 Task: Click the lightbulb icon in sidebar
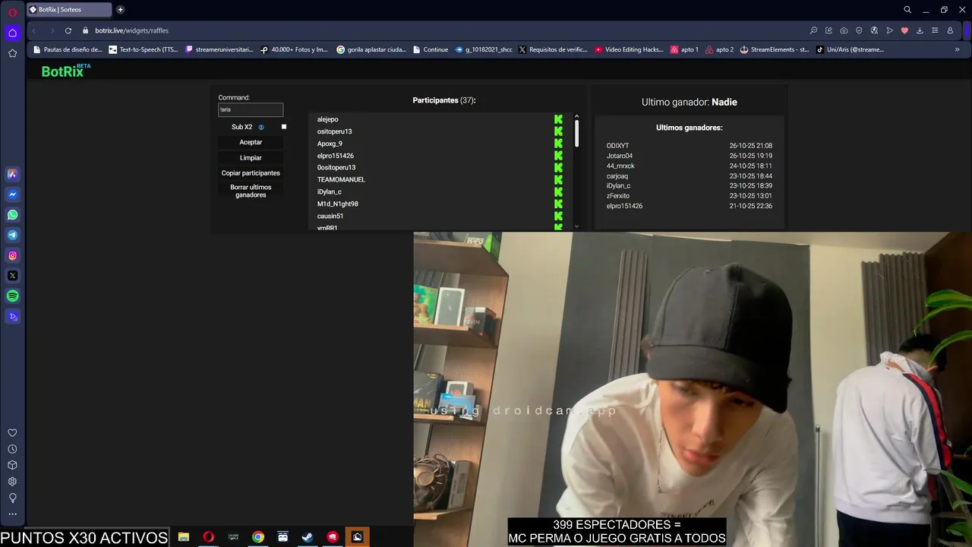coord(12,498)
